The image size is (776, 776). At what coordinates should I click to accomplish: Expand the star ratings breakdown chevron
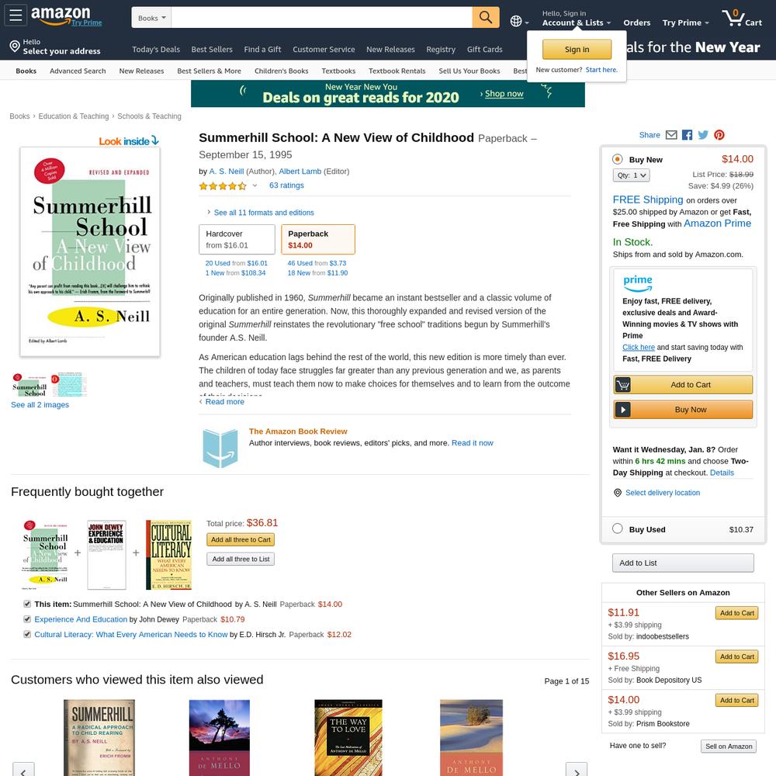[255, 185]
